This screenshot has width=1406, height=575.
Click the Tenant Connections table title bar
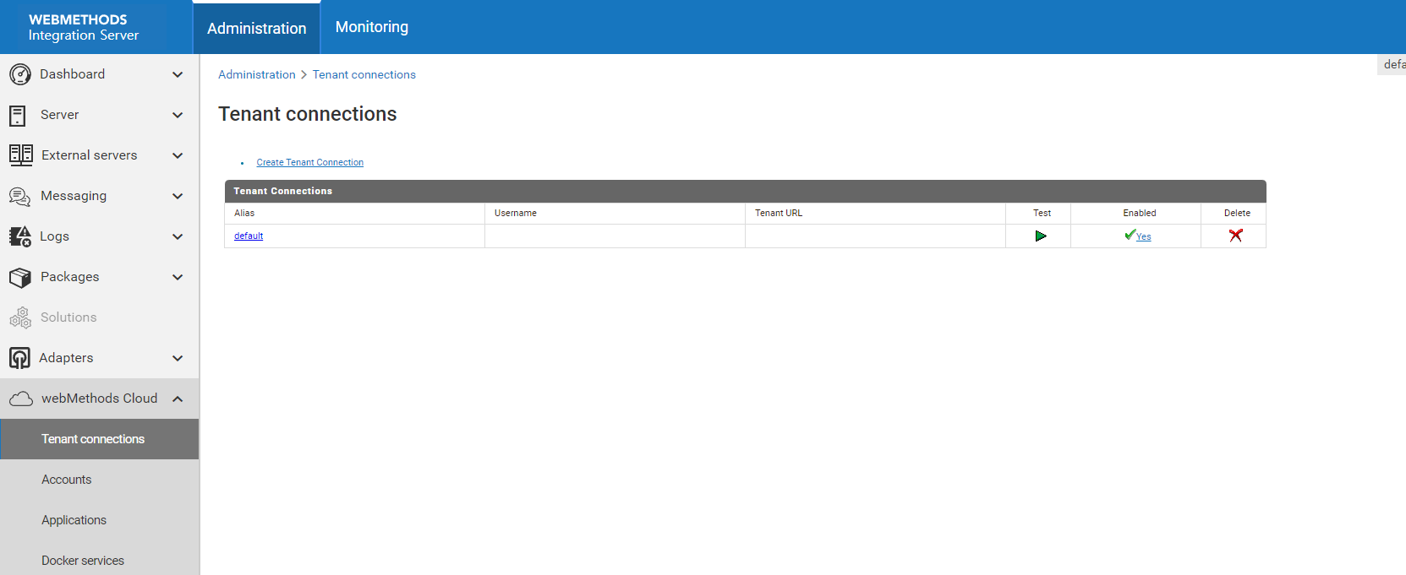(x=746, y=191)
